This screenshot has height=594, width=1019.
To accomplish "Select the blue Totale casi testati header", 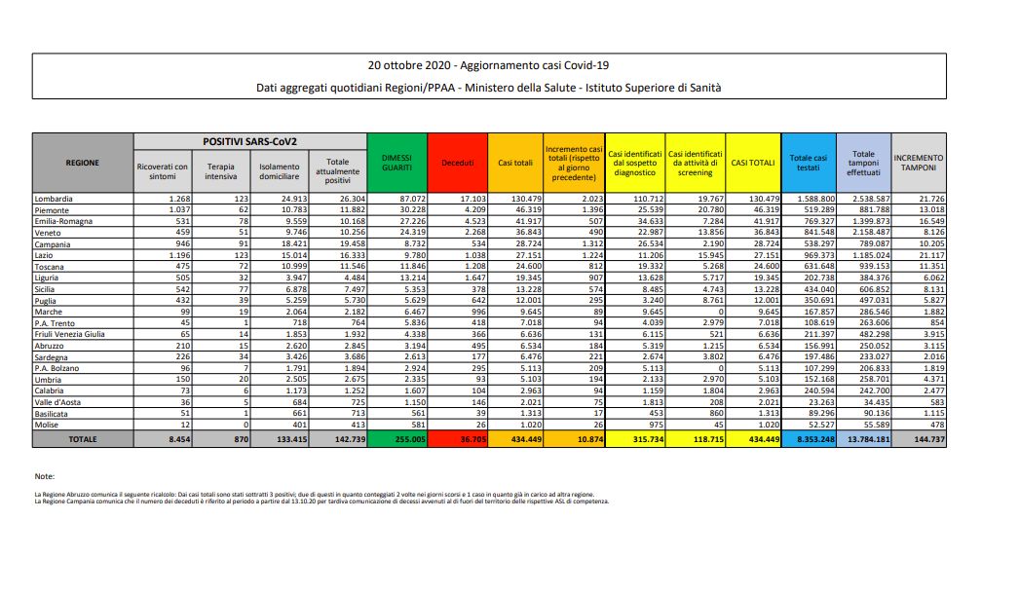I will [807, 162].
